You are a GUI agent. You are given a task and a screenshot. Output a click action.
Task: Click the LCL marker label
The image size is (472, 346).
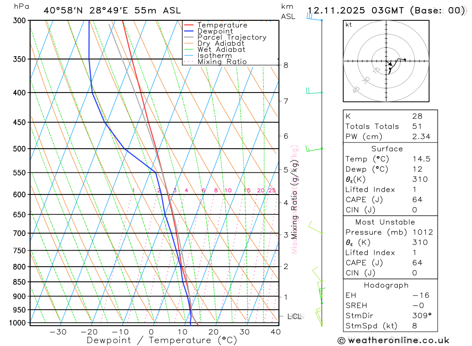[x=295, y=316]
